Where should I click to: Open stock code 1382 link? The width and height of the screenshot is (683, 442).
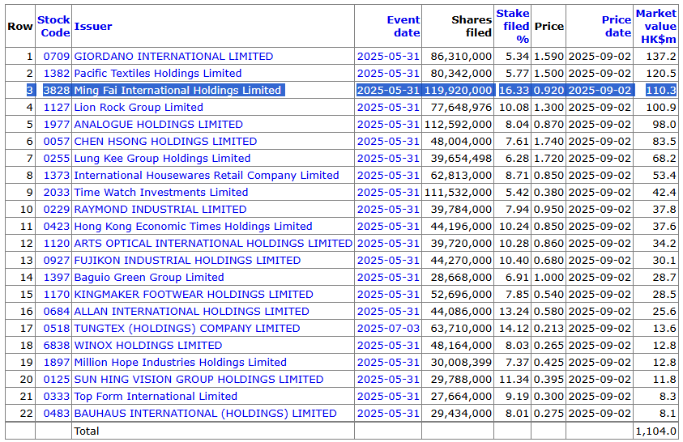[x=57, y=73]
